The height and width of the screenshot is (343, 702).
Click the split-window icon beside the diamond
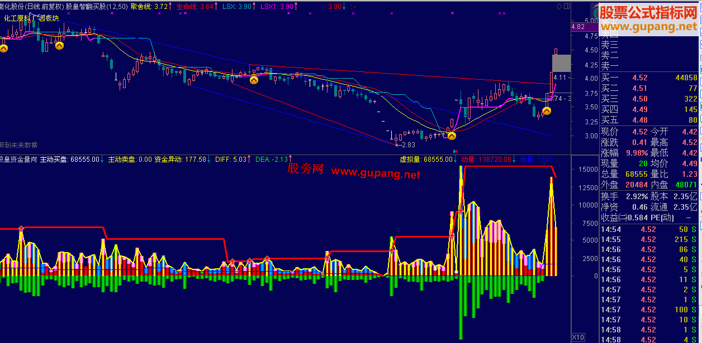566,6
